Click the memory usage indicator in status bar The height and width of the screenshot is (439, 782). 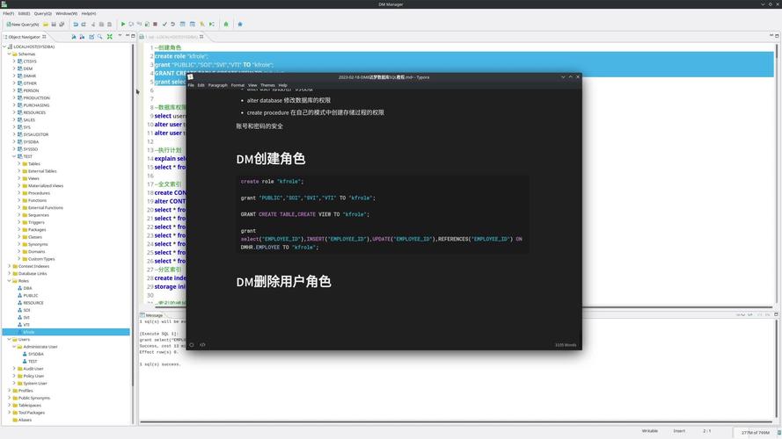[x=755, y=433]
